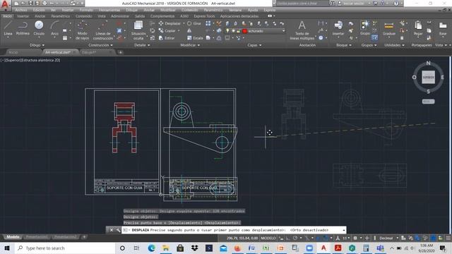Image resolution: width=452 pixels, height=254 pixels.
Task: Toggle MODELO space button in status bar
Action: [268, 238]
